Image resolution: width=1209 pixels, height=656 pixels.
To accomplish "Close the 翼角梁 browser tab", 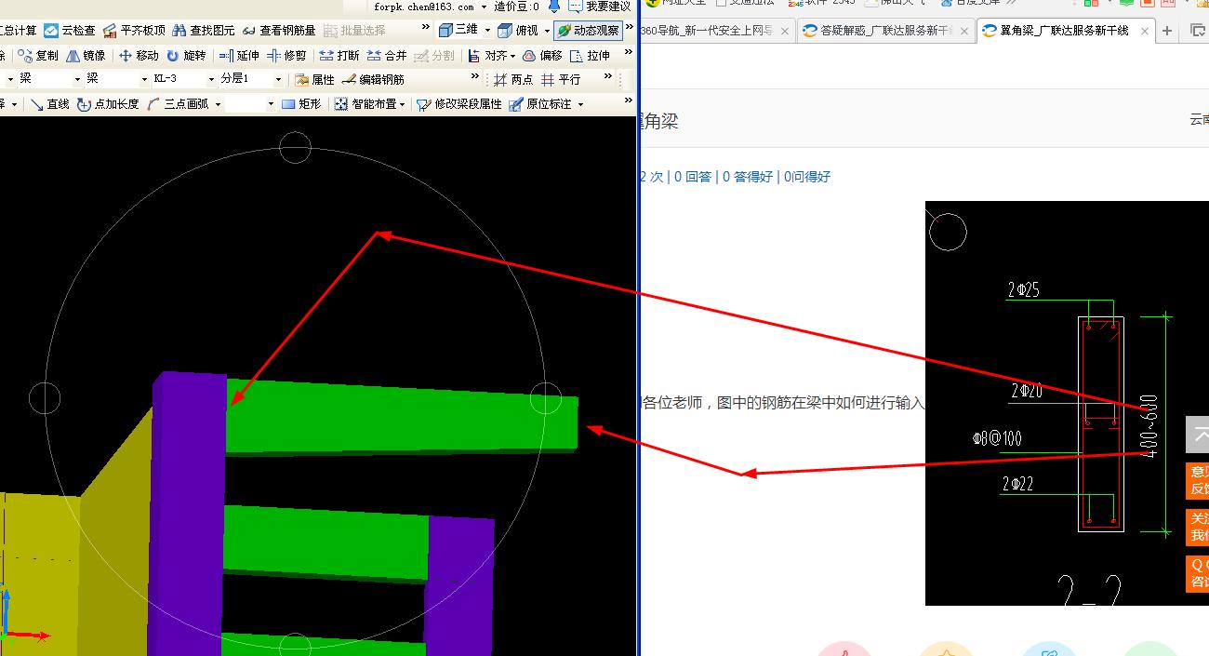I will pyautogui.click(x=1145, y=32).
